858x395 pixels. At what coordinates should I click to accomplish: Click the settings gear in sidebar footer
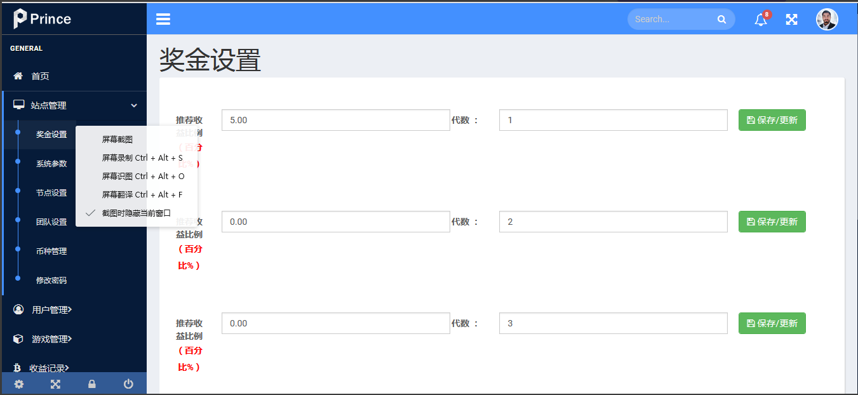click(19, 384)
